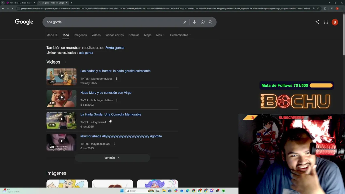The width and height of the screenshot is (345, 194).
Task: Click the Google search input field
Action: 113,22
